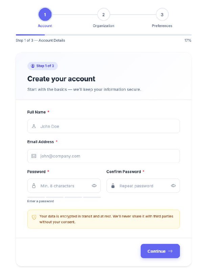Click the person icon in Full Name field

tap(34, 126)
